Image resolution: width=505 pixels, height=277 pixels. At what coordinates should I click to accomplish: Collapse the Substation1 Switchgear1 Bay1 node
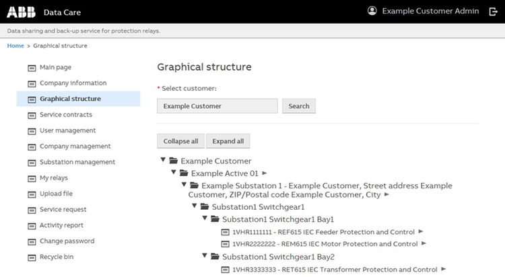[x=205, y=218]
